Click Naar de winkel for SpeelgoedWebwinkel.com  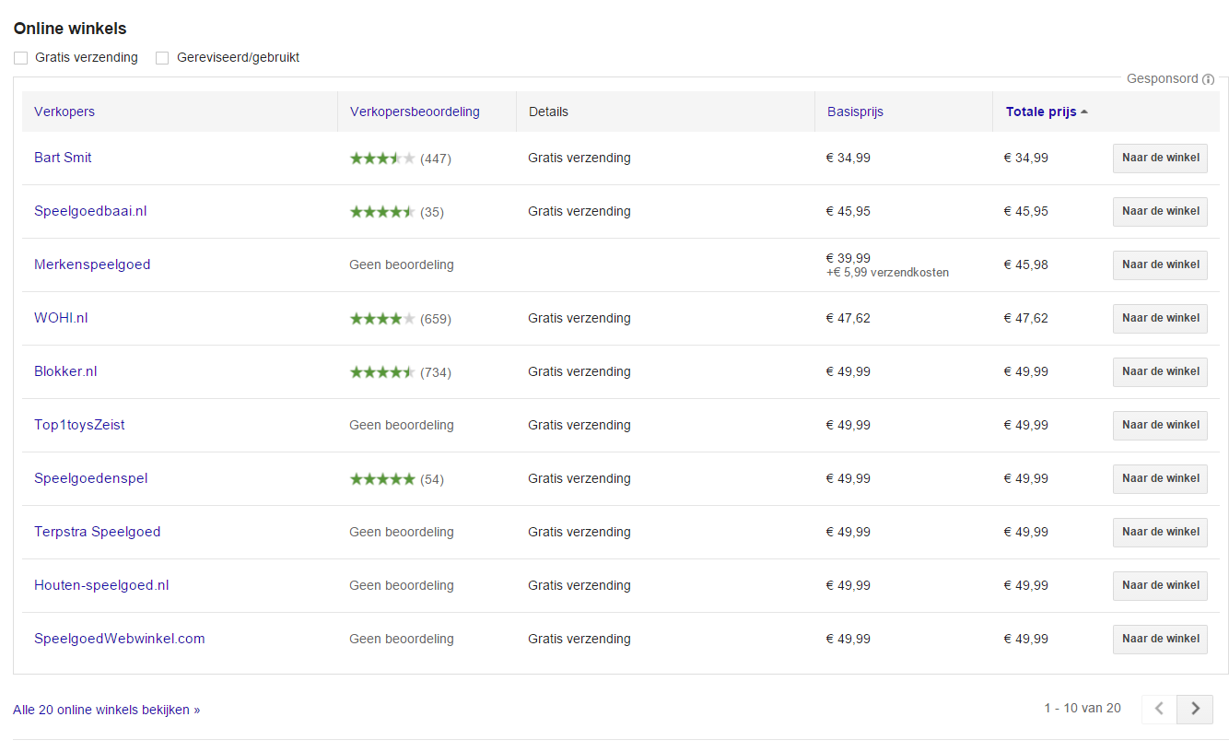coord(1160,639)
